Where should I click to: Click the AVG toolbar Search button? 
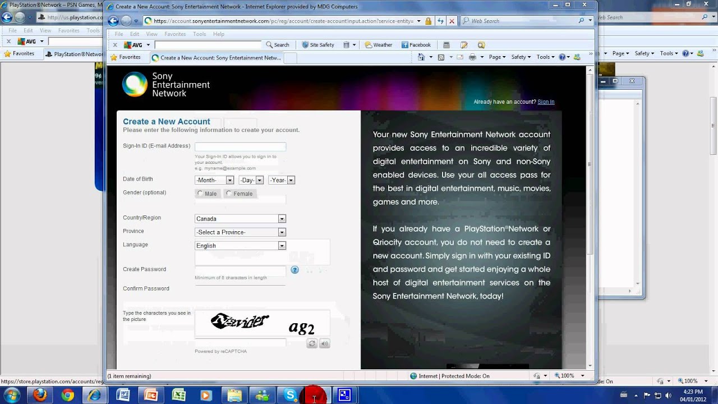[278, 45]
